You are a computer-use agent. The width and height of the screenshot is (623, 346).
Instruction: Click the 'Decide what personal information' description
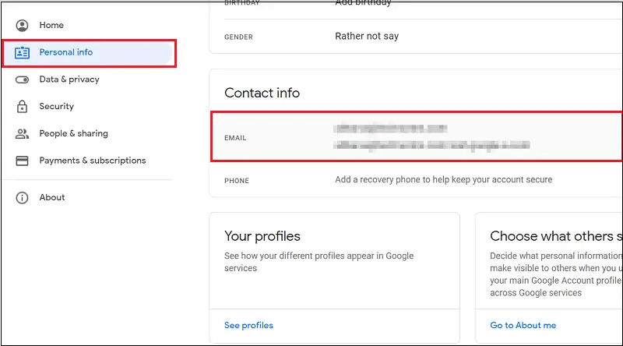point(556,274)
